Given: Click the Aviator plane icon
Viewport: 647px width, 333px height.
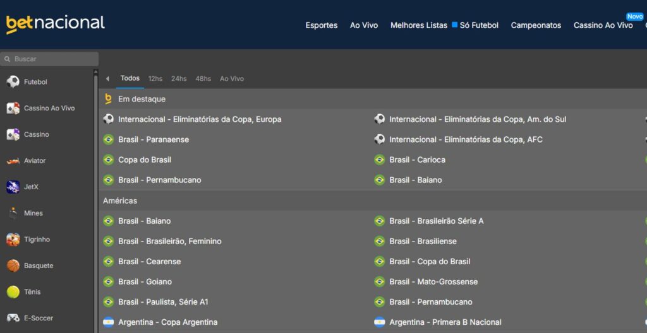Looking at the screenshot, I should 13,161.
